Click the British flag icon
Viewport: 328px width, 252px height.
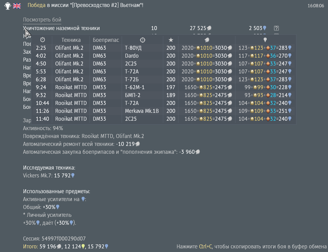pyautogui.click(x=17, y=6)
